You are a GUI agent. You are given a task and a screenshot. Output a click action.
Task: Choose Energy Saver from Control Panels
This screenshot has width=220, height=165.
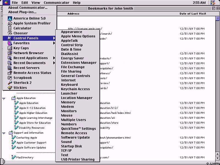point(72,58)
